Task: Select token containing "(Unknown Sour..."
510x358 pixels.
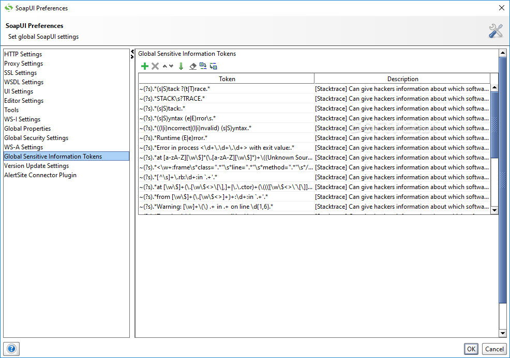Action: pos(227,157)
